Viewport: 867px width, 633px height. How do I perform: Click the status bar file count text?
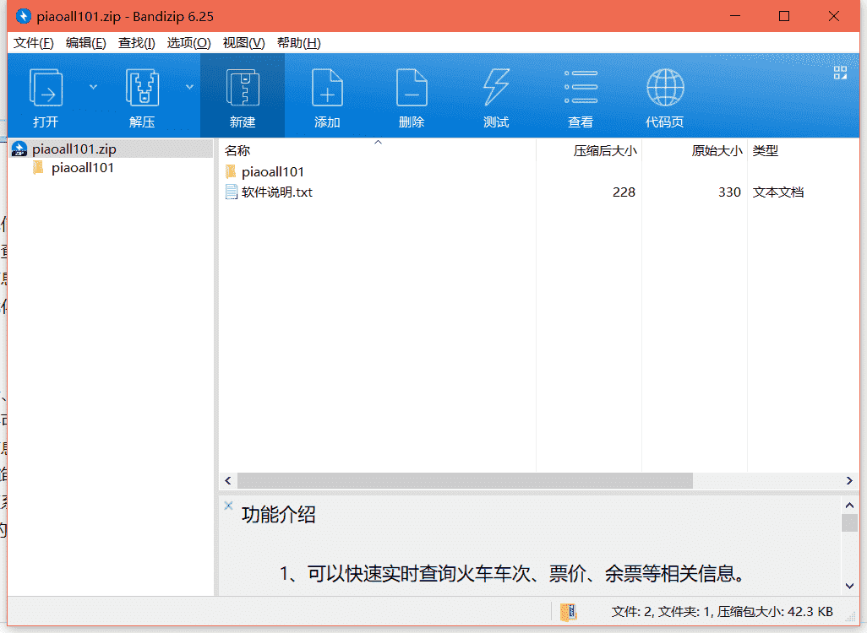722,612
